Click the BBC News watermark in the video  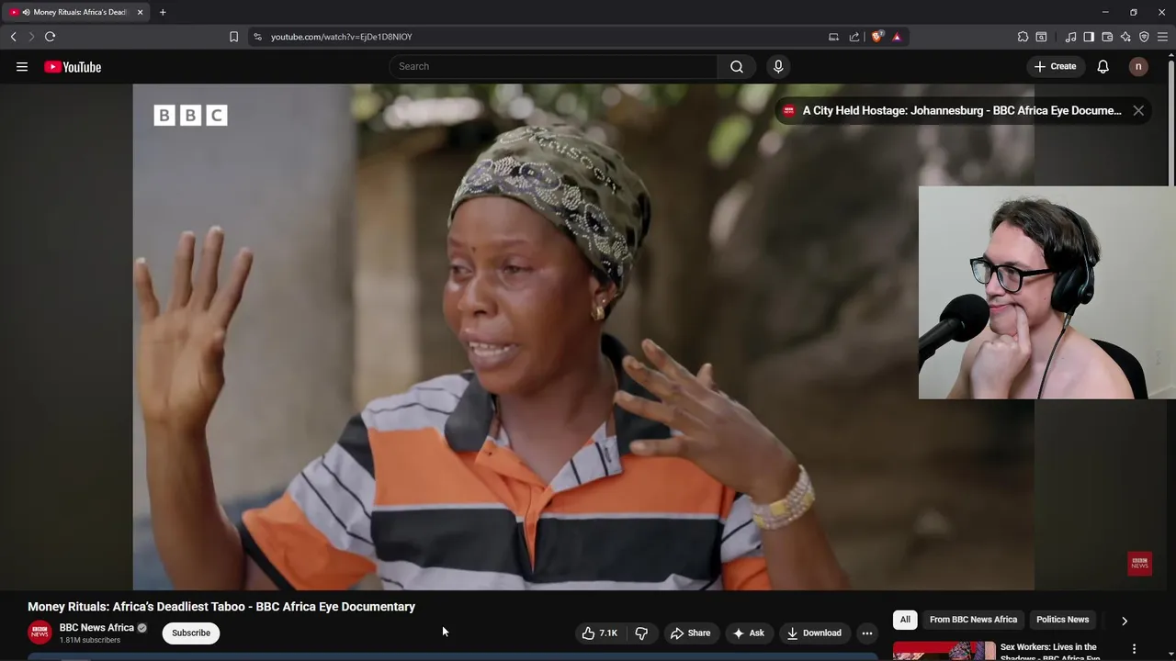1139,564
